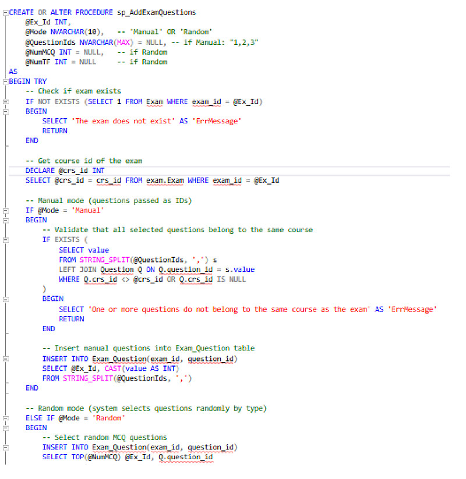Collapse the IF NOT EXISTS exam check
The width and height of the screenshot is (466, 479).
(x=5, y=102)
